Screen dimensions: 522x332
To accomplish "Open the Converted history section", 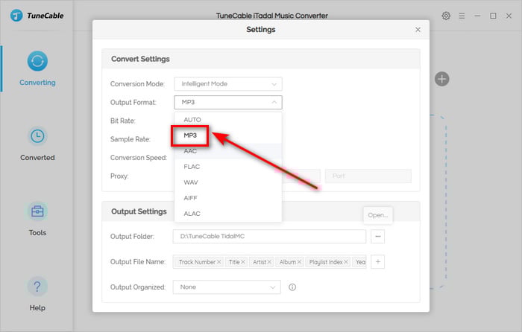I will [x=37, y=144].
